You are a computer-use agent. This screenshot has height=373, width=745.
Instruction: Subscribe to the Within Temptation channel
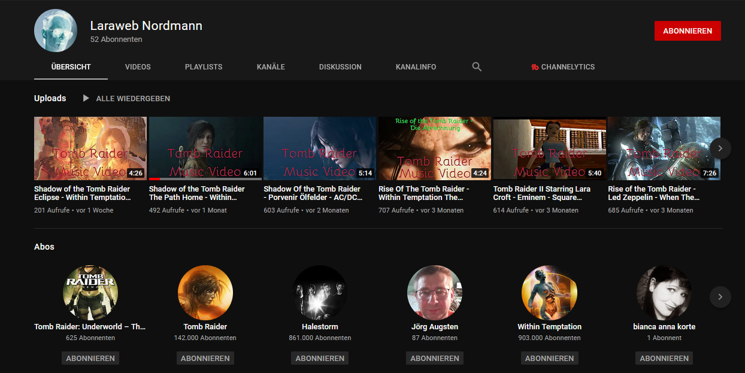[x=549, y=358]
